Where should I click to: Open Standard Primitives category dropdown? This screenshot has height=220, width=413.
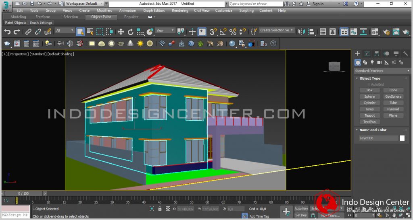(x=382, y=71)
